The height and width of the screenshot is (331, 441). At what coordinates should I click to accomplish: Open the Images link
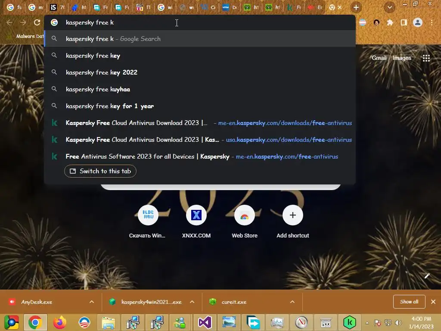point(402,58)
